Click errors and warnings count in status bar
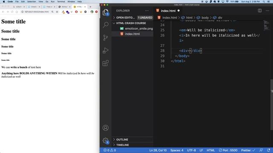The height and width of the screenshot is (153, 273). point(110,150)
